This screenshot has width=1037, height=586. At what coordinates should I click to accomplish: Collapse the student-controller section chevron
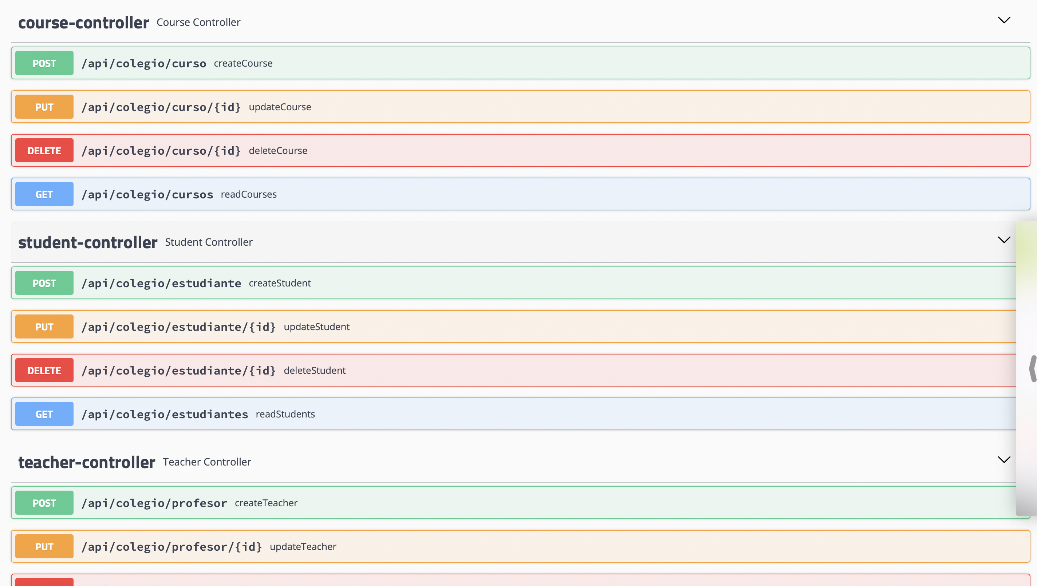pos(1004,240)
